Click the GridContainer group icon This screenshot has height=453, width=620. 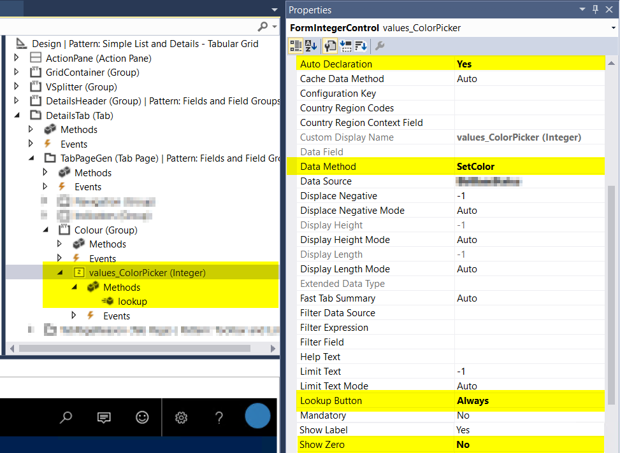pos(36,73)
